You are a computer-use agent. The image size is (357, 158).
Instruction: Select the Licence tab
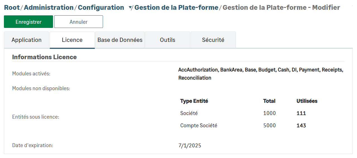(x=72, y=40)
